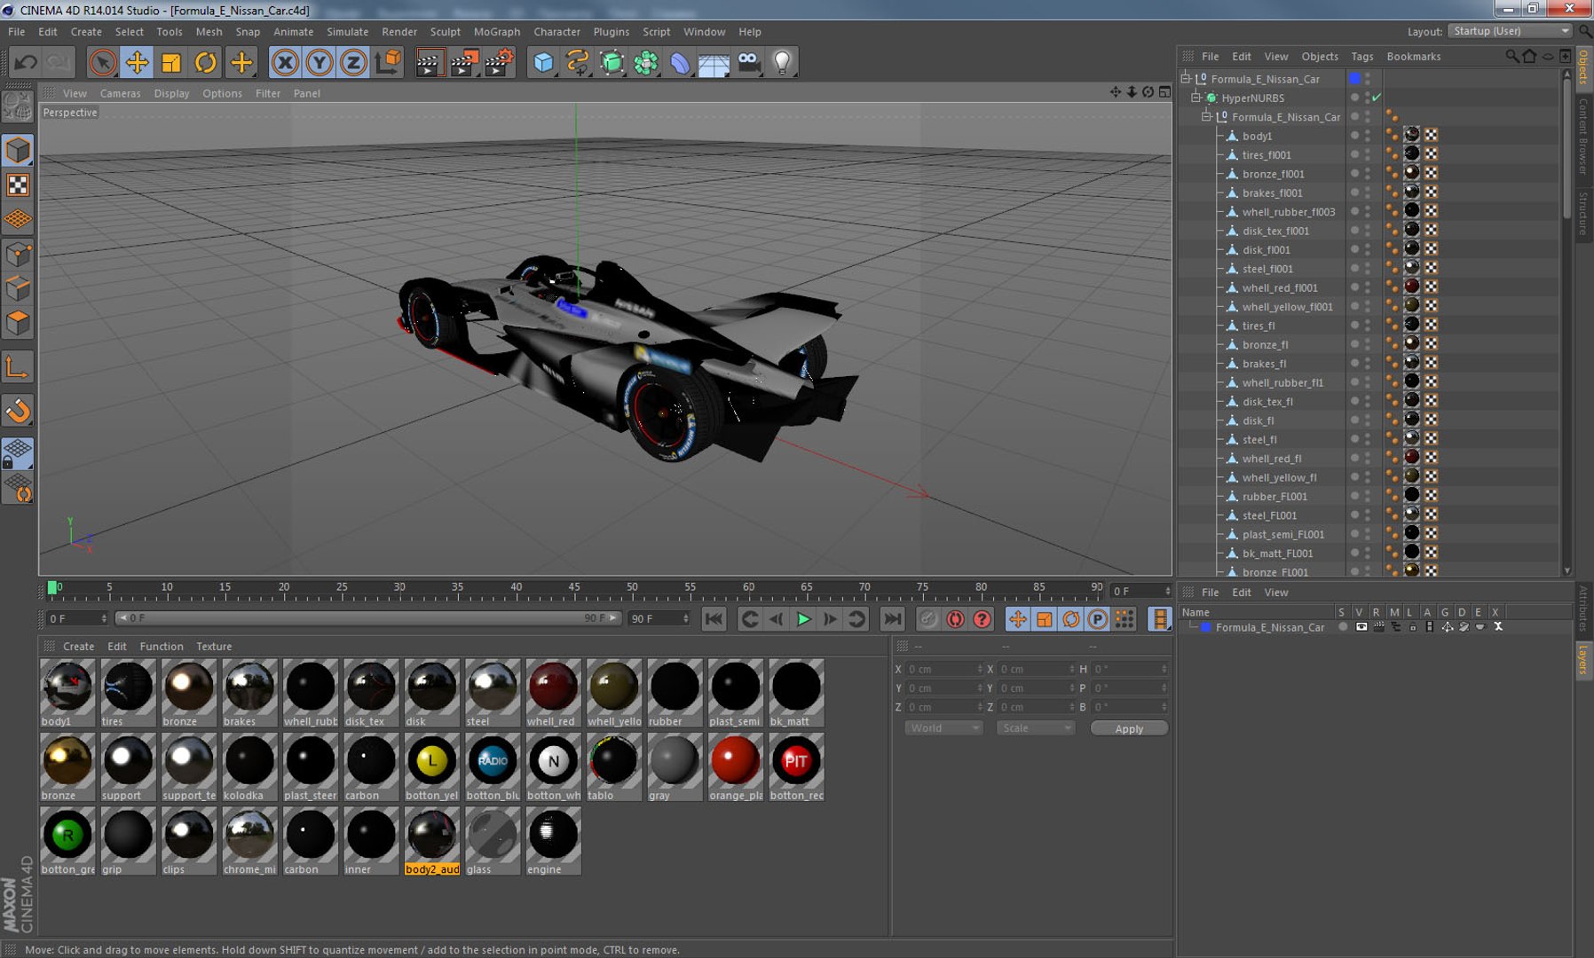Image resolution: width=1594 pixels, height=958 pixels.
Task: Go to start of animation
Action: [x=714, y=619]
